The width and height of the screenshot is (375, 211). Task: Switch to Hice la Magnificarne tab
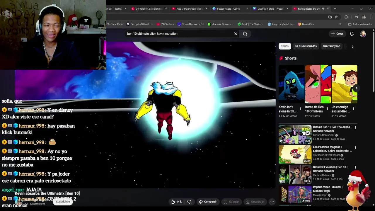[189, 9]
